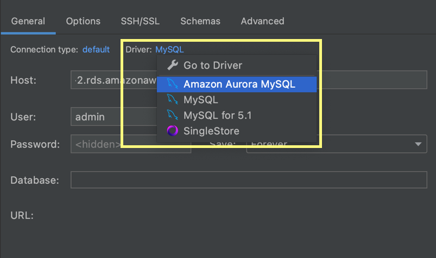The width and height of the screenshot is (436, 258).
Task: Click the dolphin icon of MySQL for 5.1
Action: (172, 115)
